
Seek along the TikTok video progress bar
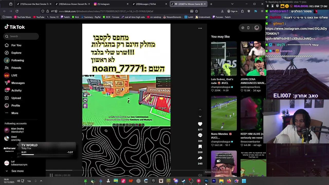[x=126, y=170]
